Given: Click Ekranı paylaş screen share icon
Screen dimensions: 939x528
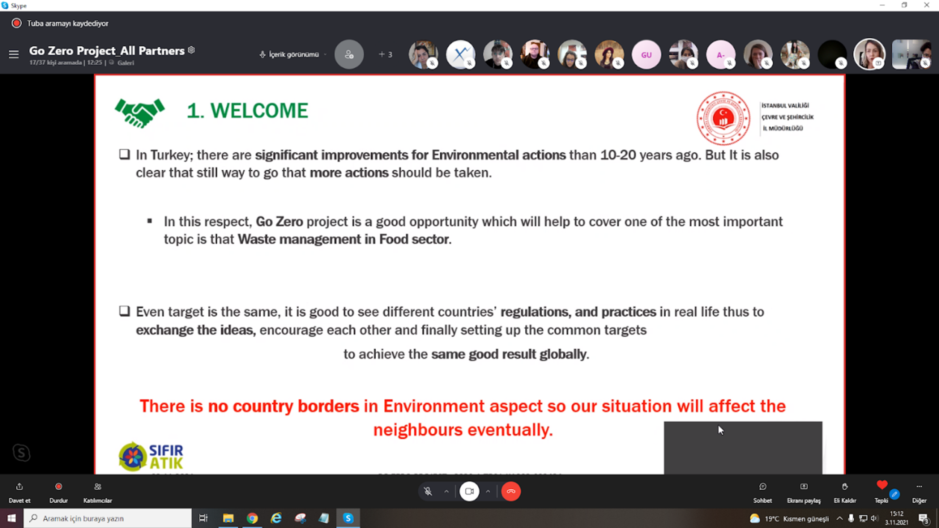Looking at the screenshot, I should 803,487.
